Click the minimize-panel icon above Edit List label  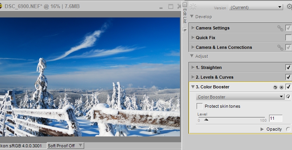coord(185,5)
